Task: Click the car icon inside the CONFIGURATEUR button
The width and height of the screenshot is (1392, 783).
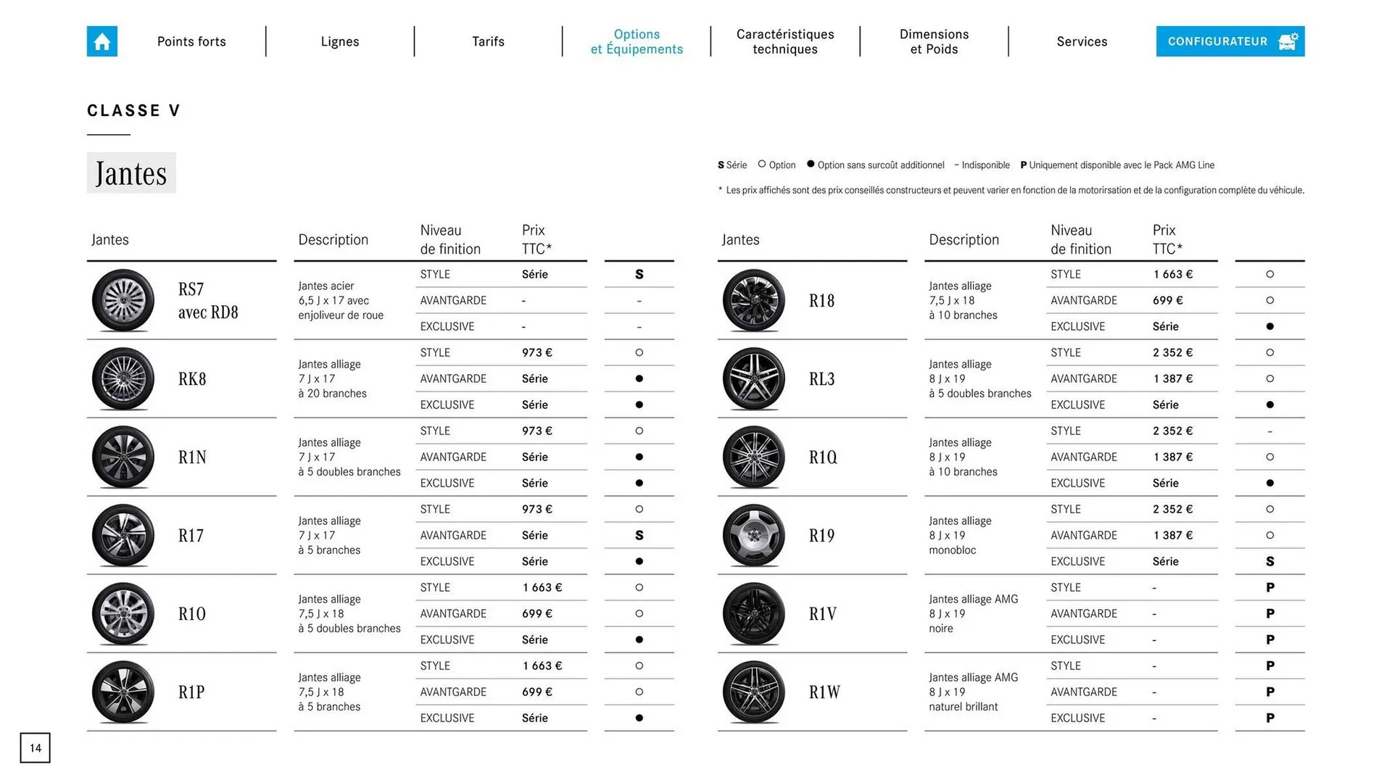Action: tap(1287, 41)
